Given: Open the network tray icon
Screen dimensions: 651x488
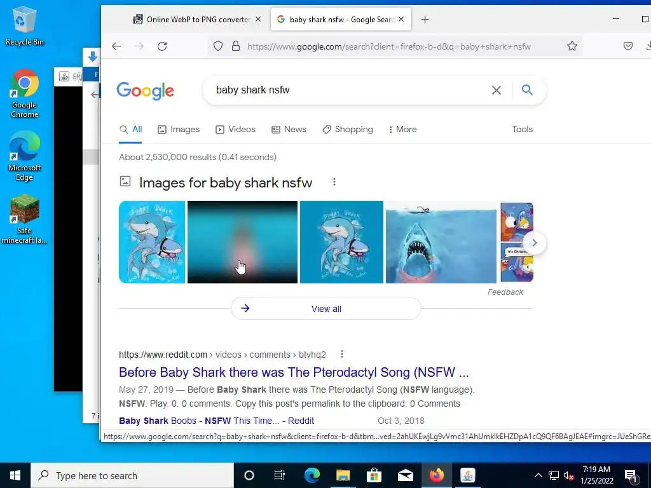Looking at the screenshot, I should pos(554,475).
